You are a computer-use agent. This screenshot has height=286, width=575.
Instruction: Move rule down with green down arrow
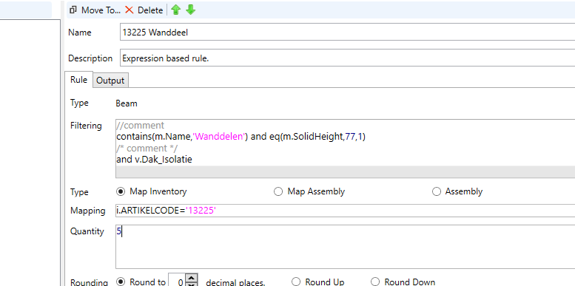click(x=191, y=10)
